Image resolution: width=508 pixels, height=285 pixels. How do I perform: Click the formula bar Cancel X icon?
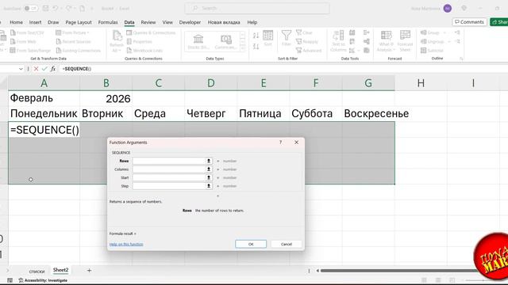coord(36,69)
